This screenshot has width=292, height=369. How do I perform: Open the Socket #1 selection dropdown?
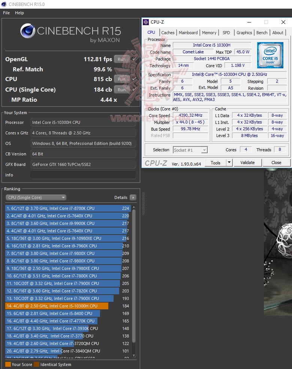coord(190,150)
